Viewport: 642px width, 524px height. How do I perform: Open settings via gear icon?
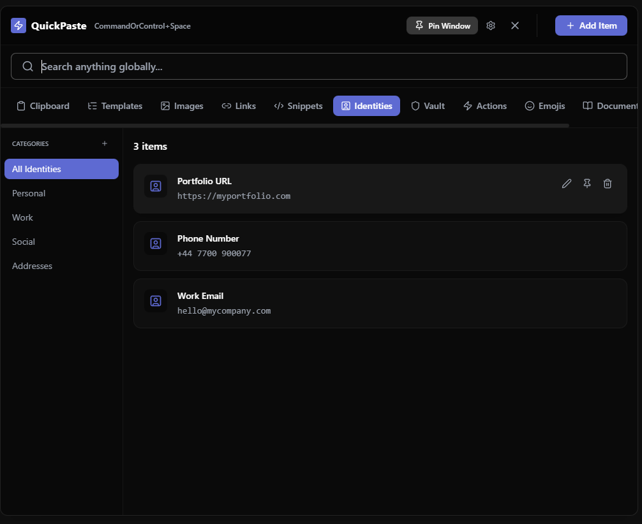click(x=491, y=25)
